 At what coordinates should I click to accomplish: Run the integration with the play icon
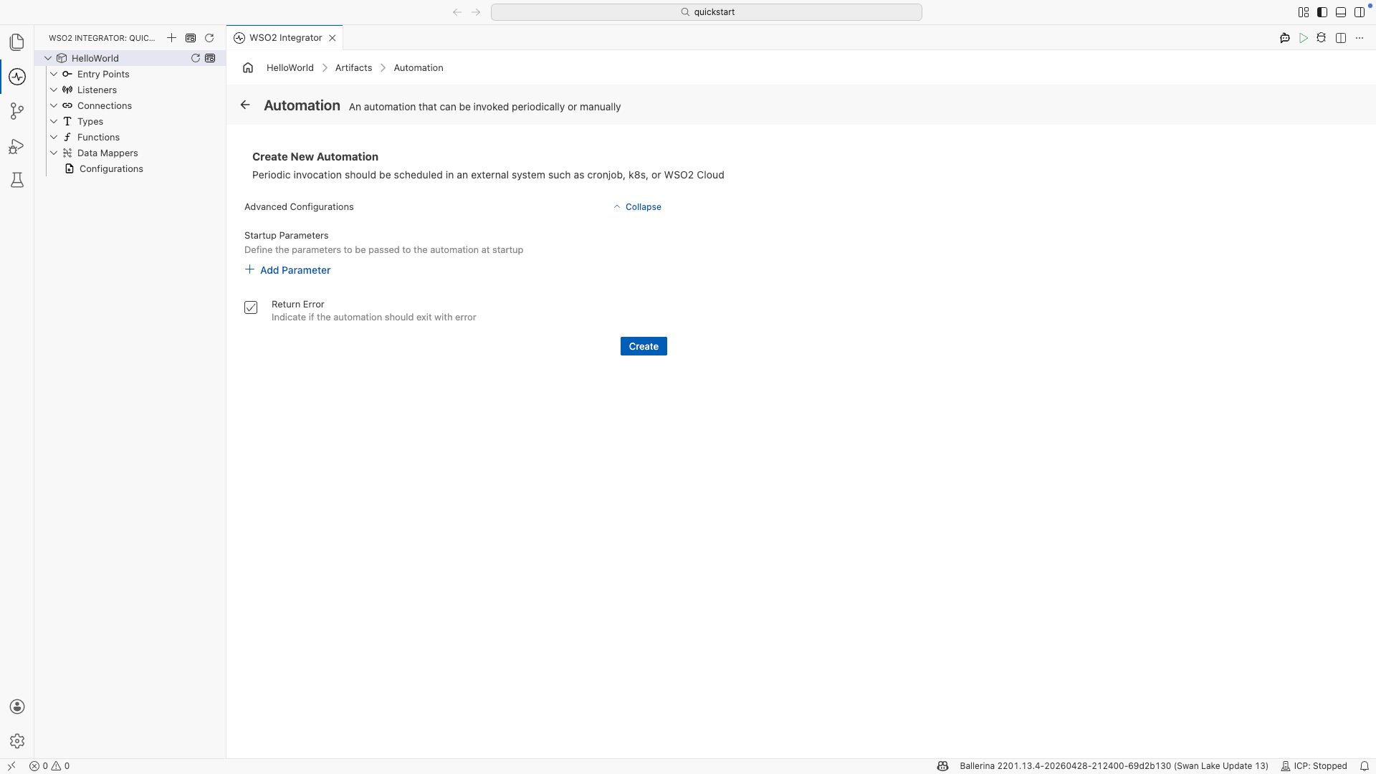pos(1304,38)
